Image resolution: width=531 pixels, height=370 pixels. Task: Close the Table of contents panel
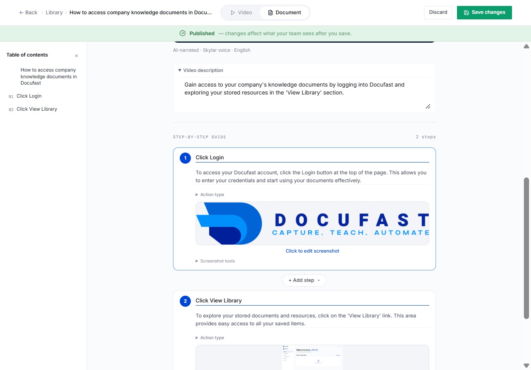(x=76, y=56)
